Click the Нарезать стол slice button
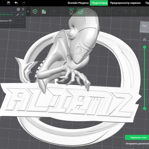 tap(137, 137)
